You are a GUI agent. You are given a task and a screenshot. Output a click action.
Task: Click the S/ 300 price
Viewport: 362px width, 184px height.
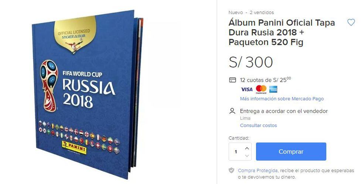coord(251,62)
